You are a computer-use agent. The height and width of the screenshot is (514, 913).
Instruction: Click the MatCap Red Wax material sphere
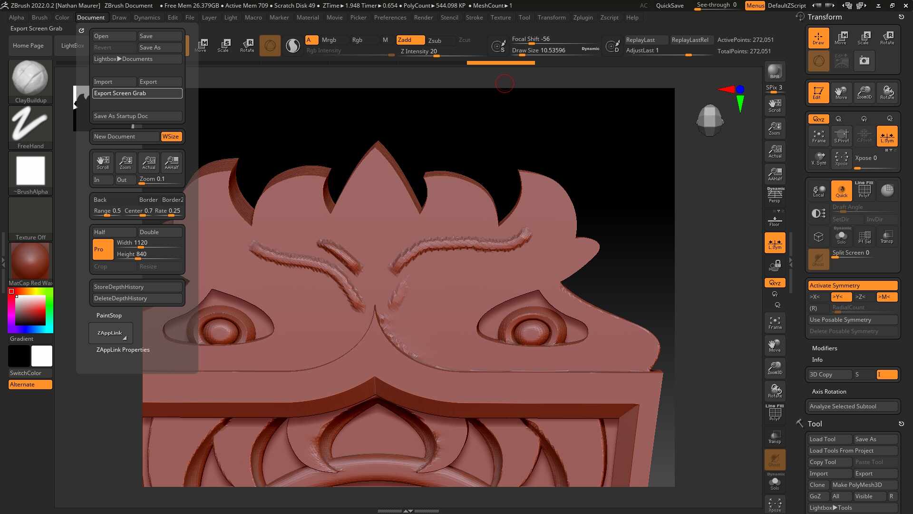click(x=30, y=261)
